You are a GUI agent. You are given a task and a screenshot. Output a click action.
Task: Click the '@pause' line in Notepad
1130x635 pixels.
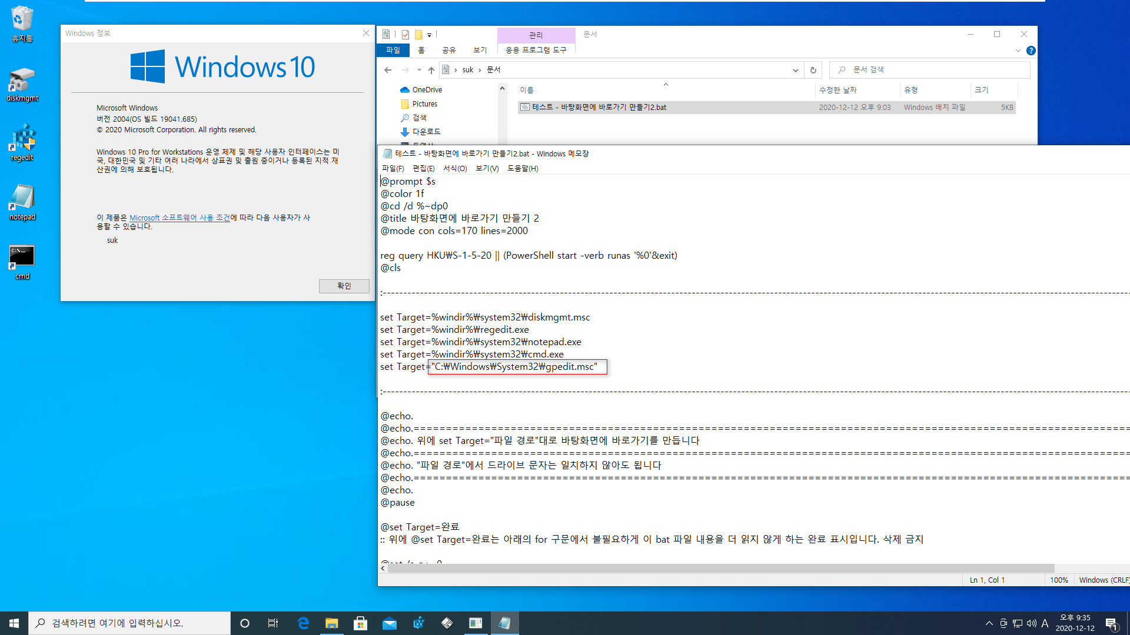click(x=397, y=503)
